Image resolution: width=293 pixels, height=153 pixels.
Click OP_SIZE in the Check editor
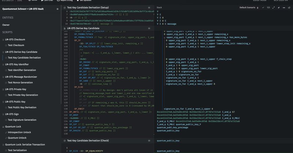coord(74,151)
